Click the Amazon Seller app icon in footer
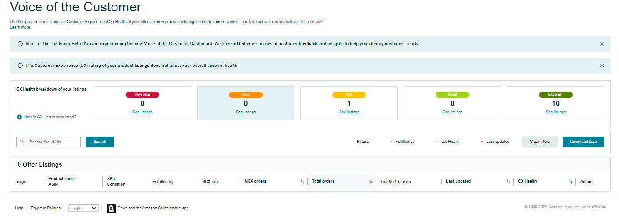Screen dimensions: 619x218 [111, 208]
